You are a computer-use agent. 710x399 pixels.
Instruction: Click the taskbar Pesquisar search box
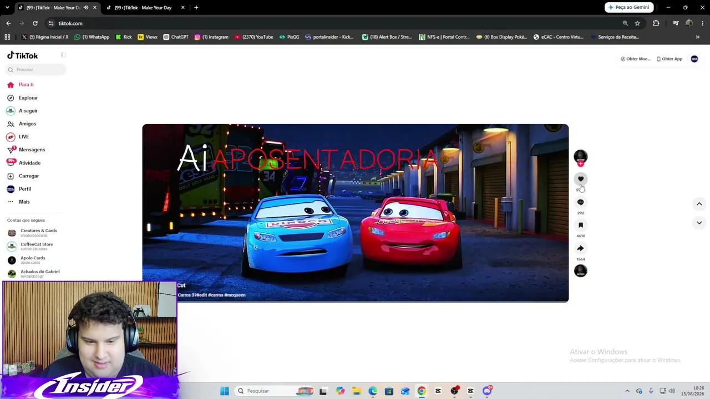click(x=274, y=391)
